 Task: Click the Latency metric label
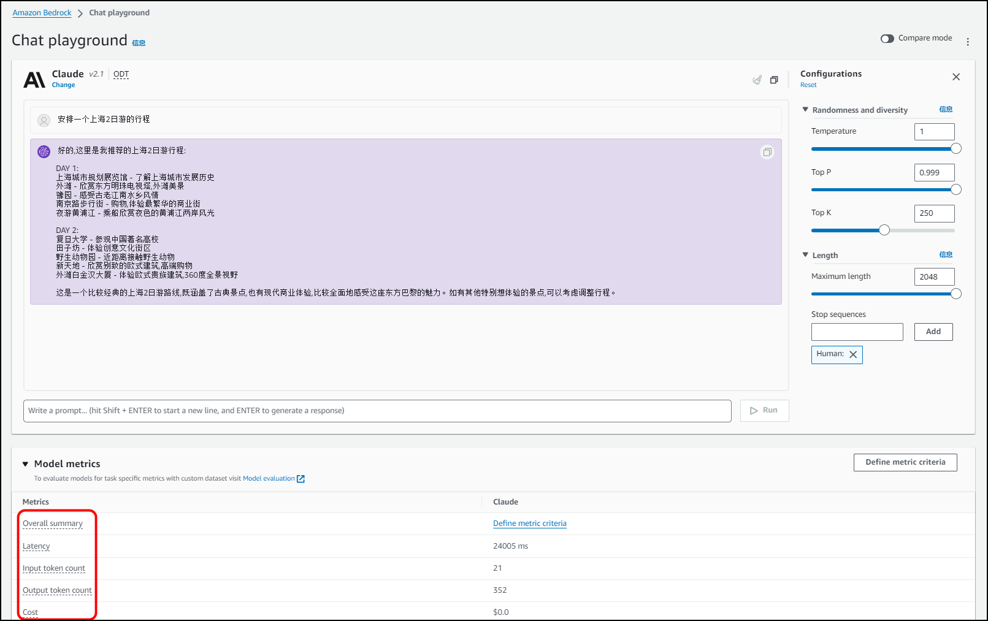[x=36, y=546]
